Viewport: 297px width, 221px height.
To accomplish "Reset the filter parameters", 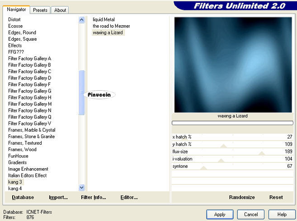I will tap(276, 197).
